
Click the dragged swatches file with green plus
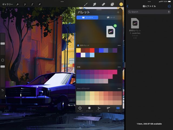click(x=111, y=31)
